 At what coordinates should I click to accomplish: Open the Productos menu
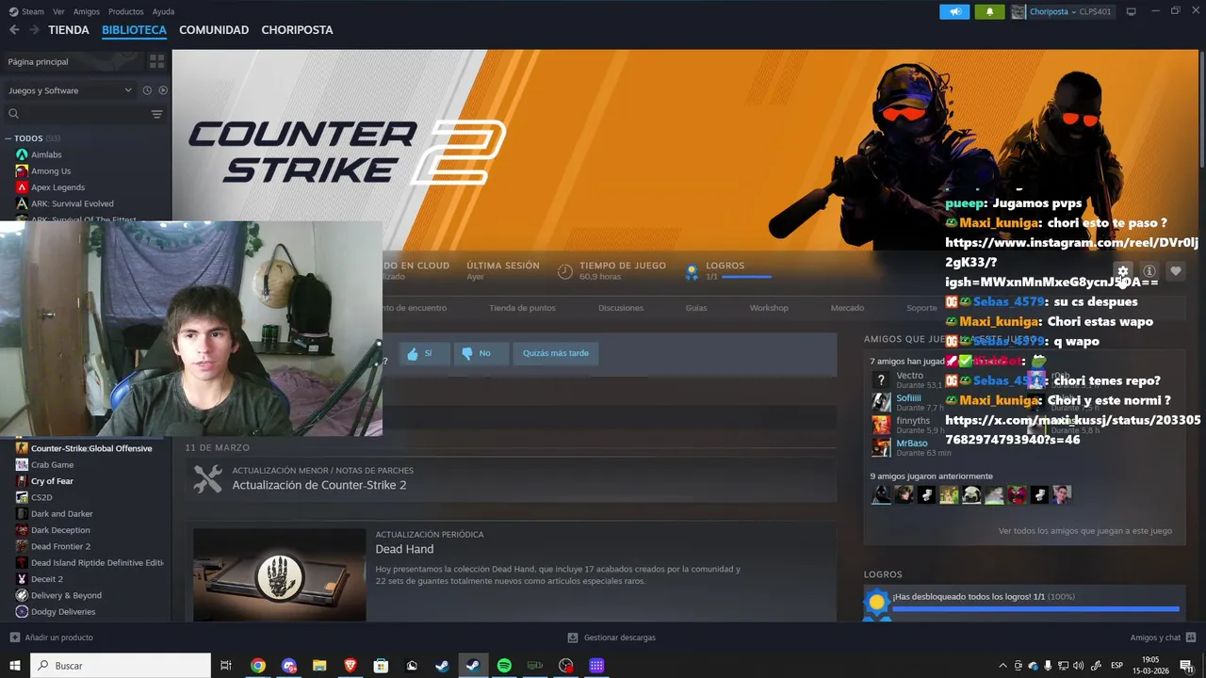coord(126,11)
